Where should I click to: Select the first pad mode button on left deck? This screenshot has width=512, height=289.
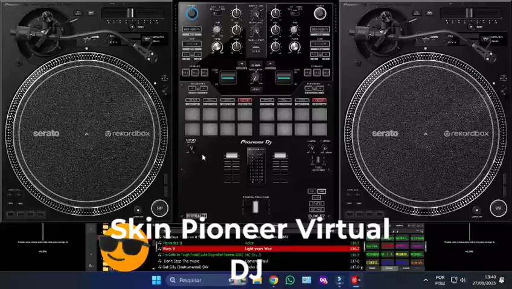coord(193,100)
